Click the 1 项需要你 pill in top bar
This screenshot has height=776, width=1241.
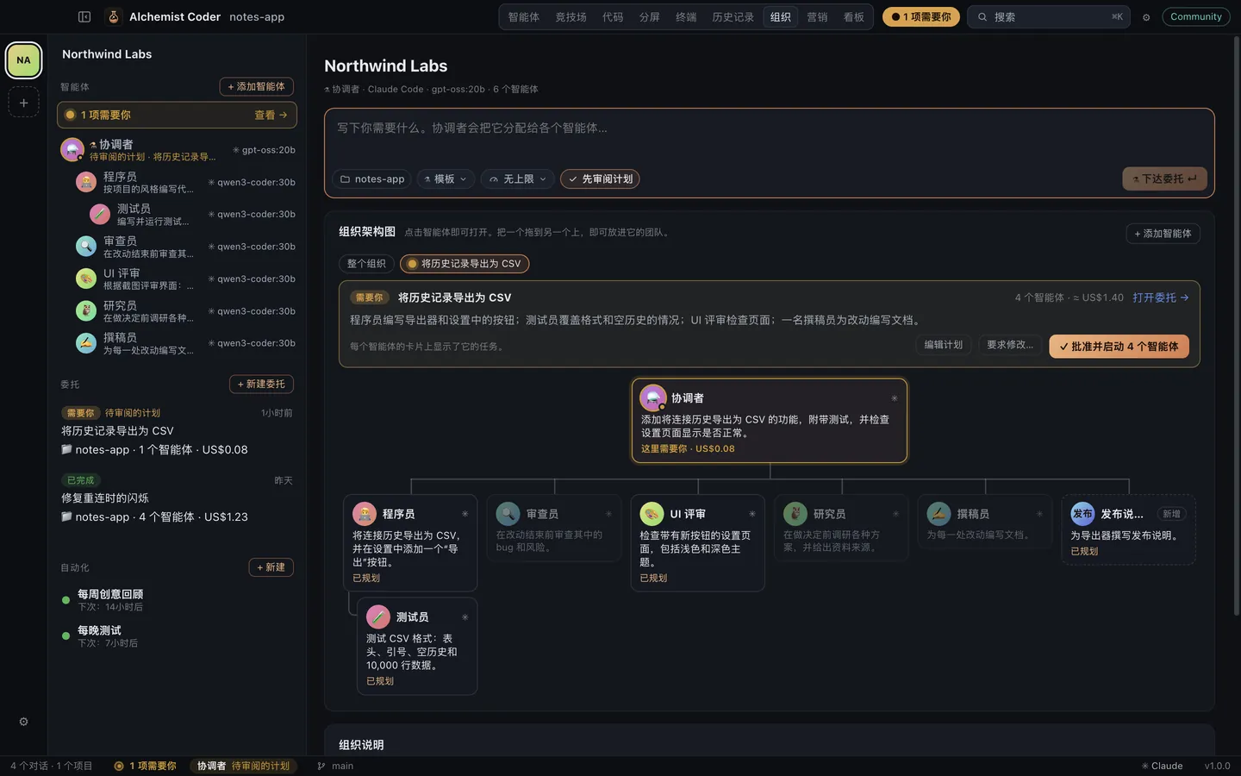pyautogui.click(x=920, y=17)
